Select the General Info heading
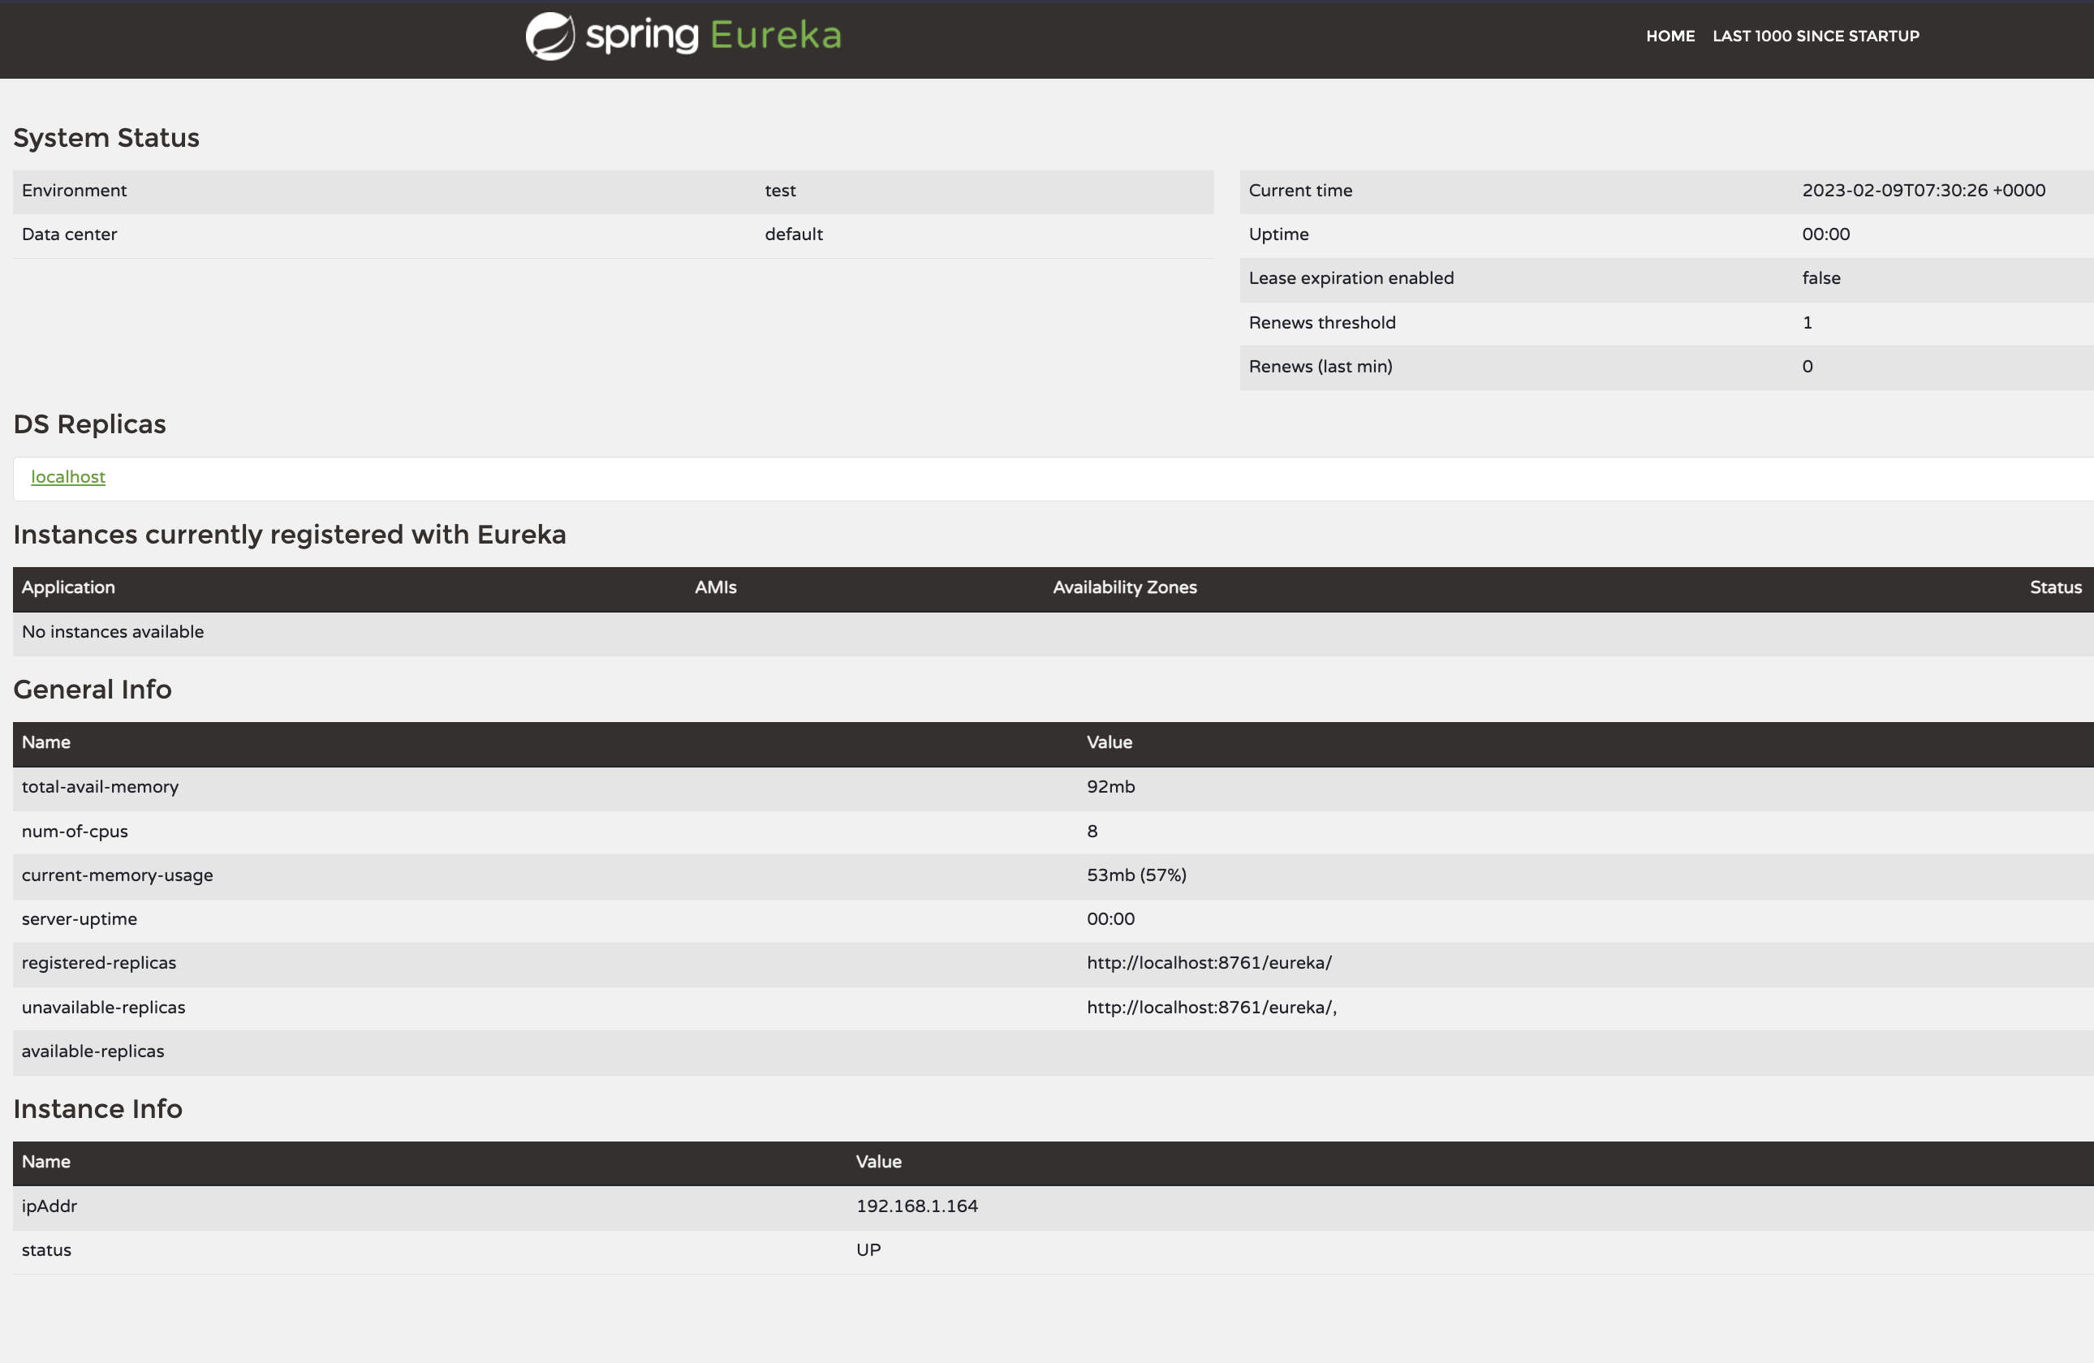The height and width of the screenshot is (1363, 2094). pos(93,690)
